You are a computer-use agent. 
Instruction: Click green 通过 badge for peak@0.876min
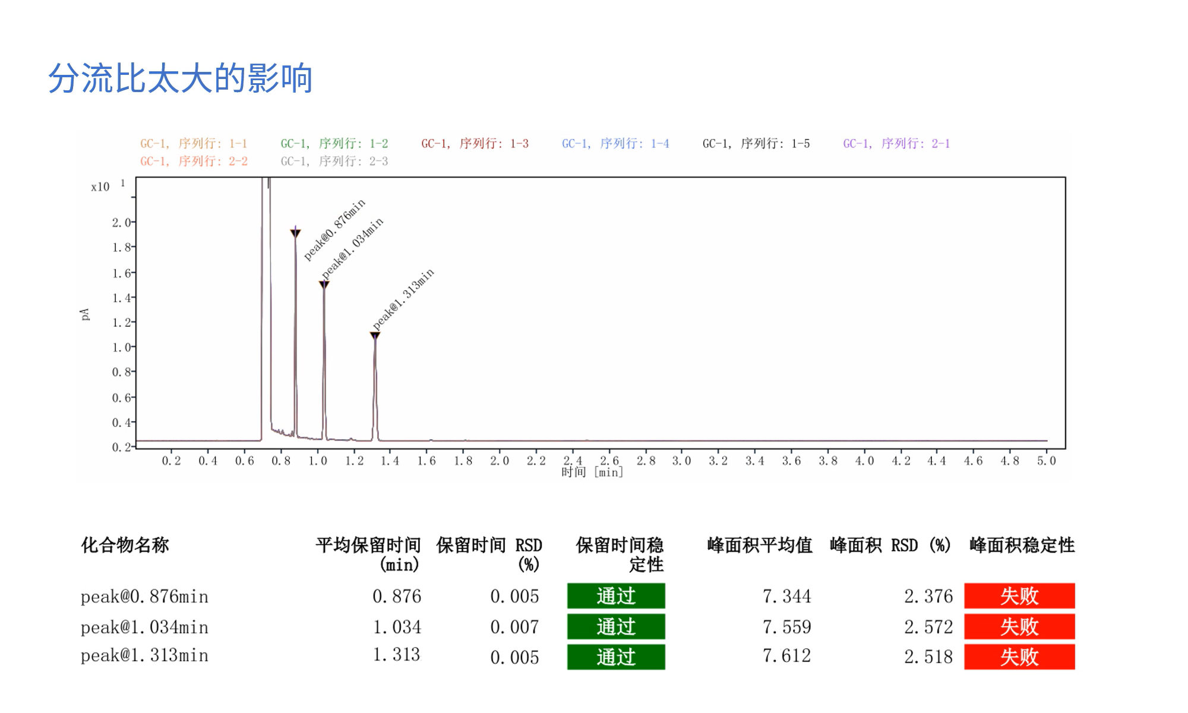pos(616,596)
